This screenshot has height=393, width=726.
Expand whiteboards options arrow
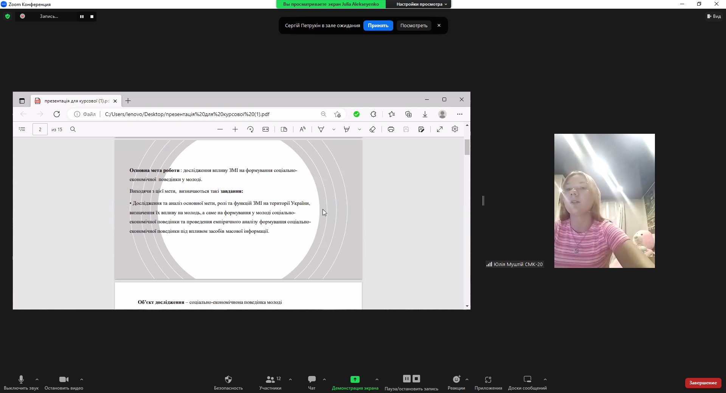point(545,379)
